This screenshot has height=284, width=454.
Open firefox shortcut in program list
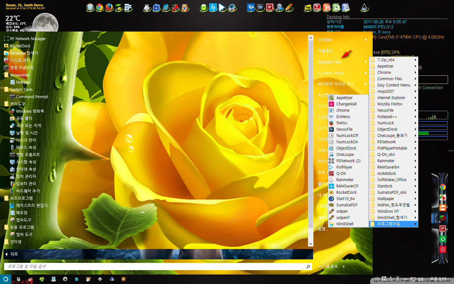click(342, 123)
